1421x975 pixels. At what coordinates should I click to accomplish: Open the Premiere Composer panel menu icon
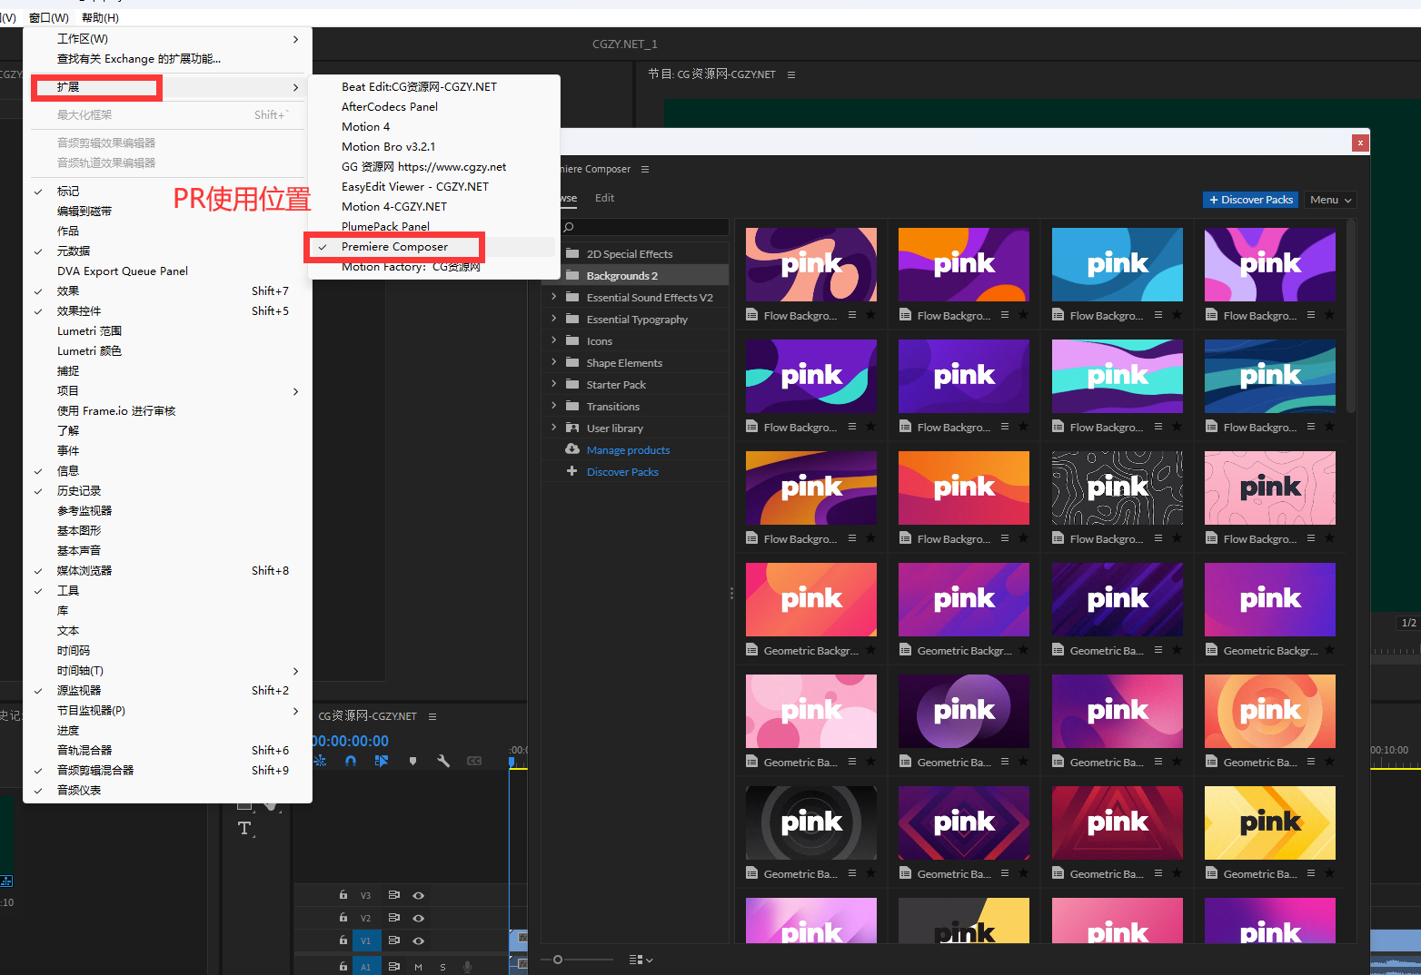tap(645, 169)
